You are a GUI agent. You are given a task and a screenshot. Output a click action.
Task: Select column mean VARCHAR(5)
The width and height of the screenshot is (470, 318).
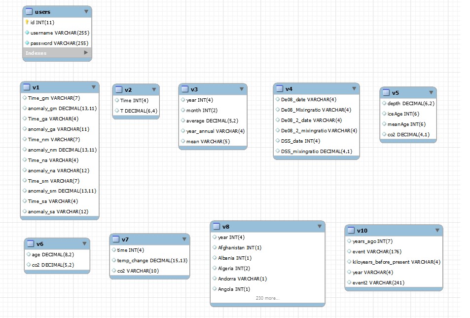point(213,141)
